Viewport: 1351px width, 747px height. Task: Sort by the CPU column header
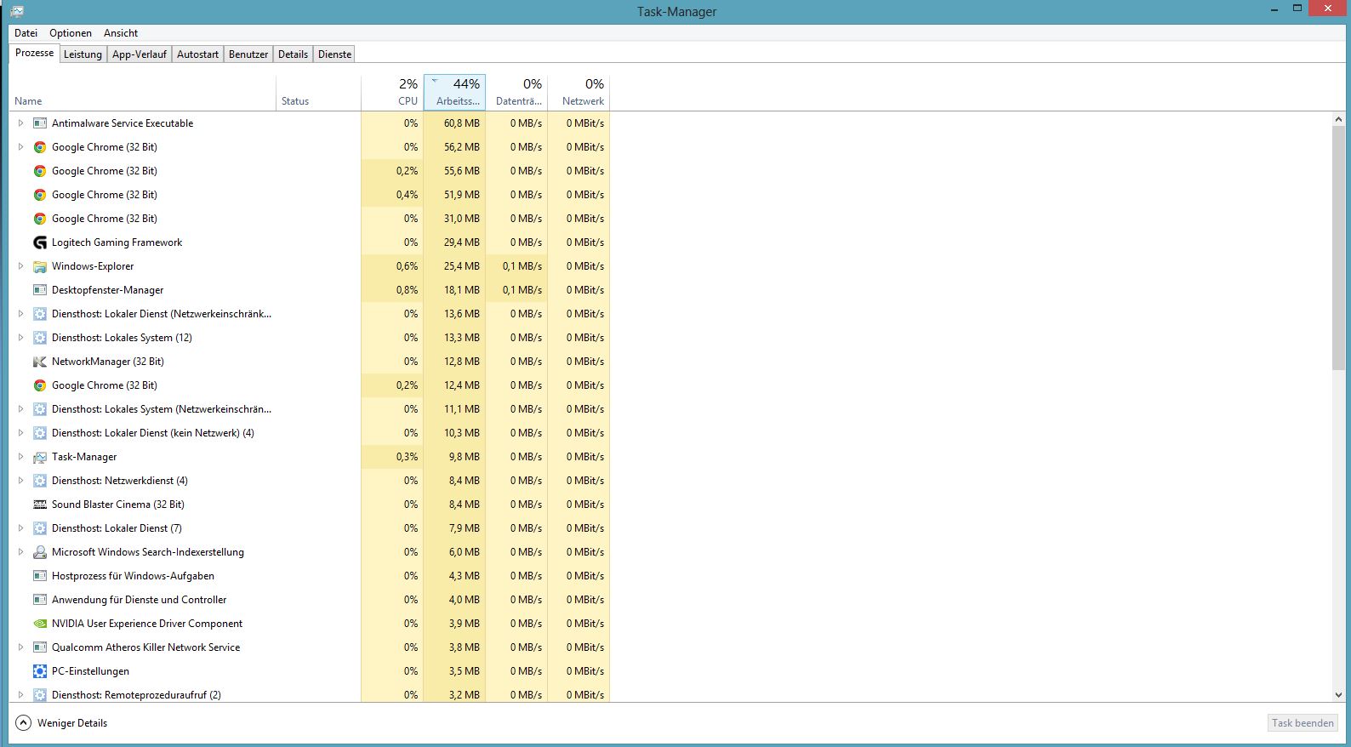click(x=392, y=93)
